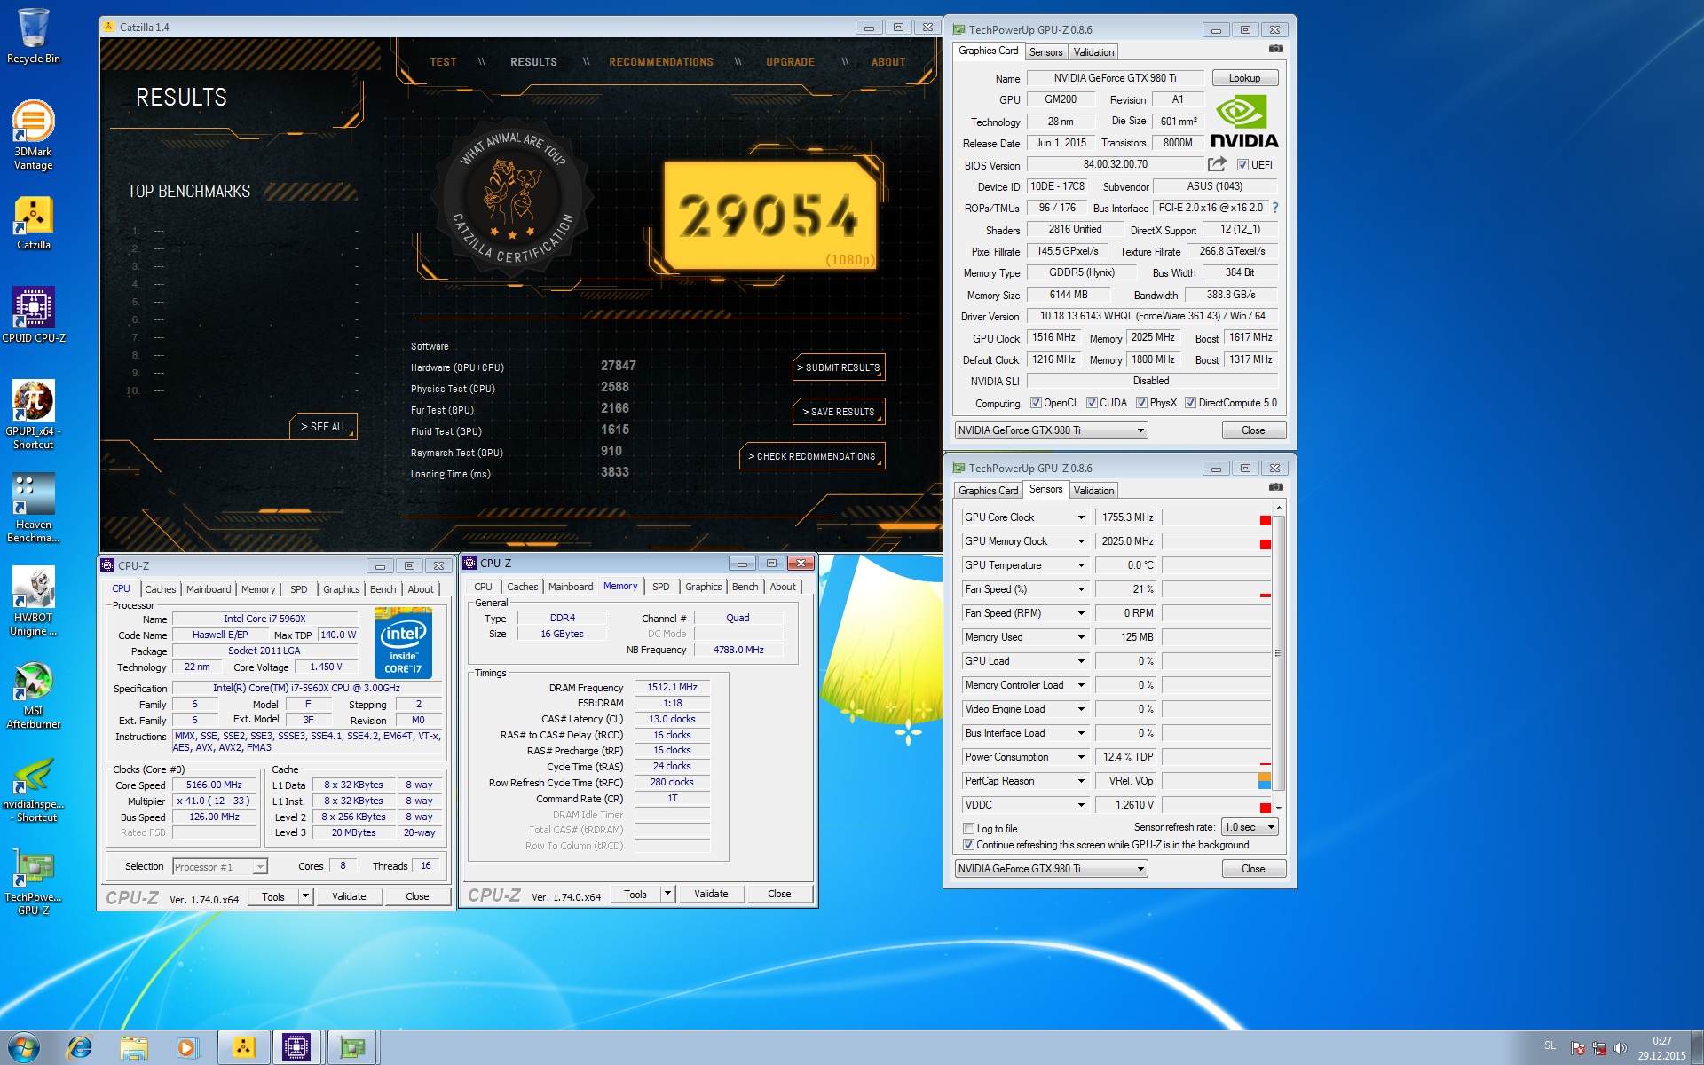Viewport: 1704px width, 1065px height.
Task: Select the CPUID CPU-Z desktop icon
Action: coord(33,315)
